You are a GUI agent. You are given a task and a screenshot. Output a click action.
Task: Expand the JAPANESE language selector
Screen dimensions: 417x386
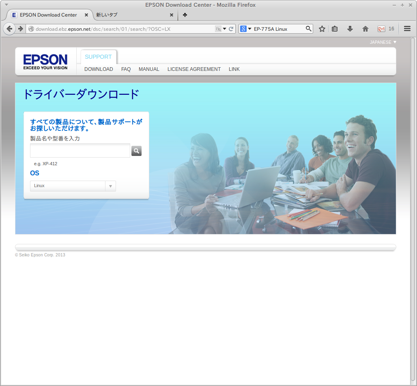tap(383, 42)
